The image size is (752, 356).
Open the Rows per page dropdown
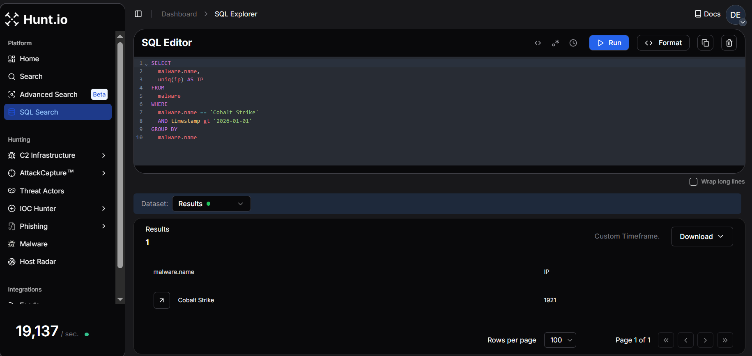pos(560,340)
